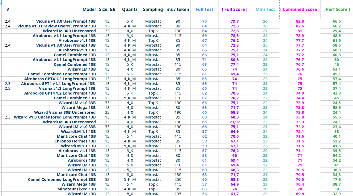Select the "[ Combined Score ]" header

coord(300,9)
